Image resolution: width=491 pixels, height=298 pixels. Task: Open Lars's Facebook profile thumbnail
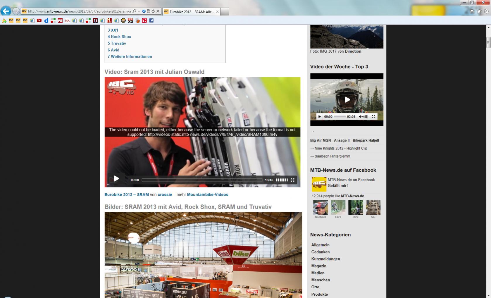click(x=338, y=207)
